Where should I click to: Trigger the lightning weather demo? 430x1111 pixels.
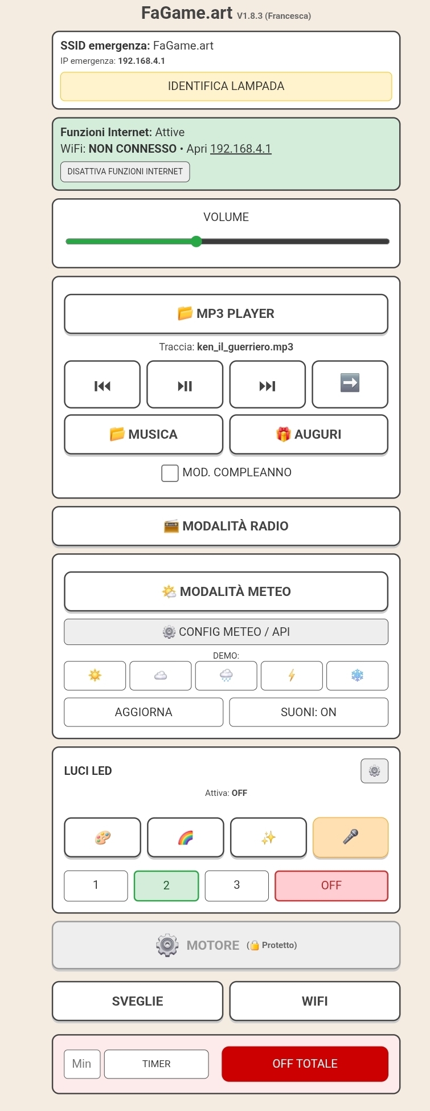[x=292, y=676]
